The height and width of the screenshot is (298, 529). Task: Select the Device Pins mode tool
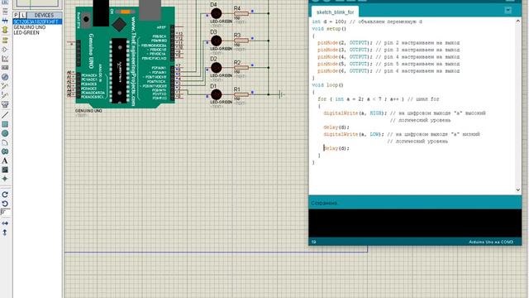click(5, 50)
